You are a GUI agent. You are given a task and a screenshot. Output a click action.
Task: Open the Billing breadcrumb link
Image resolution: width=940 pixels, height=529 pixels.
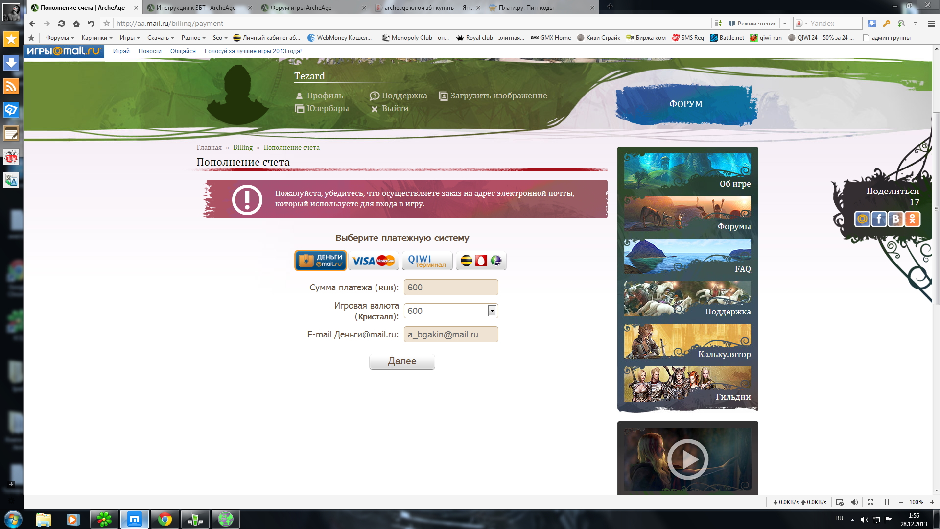coord(242,147)
